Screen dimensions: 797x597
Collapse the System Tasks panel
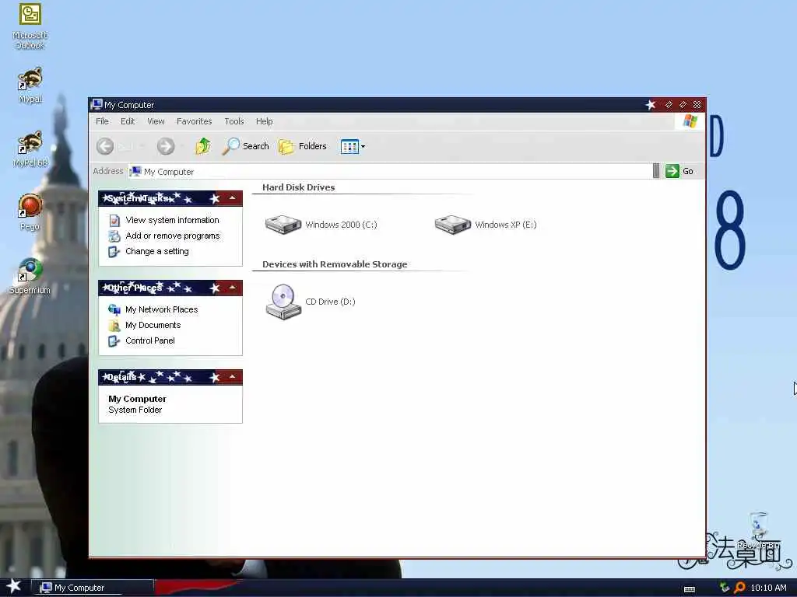tap(232, 198)
